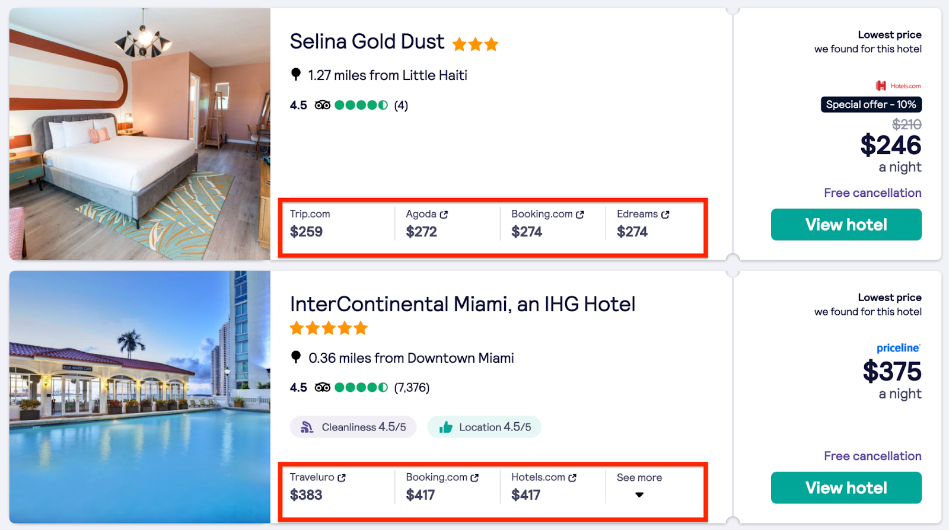Click the Hotels.com logo for Selina
This screenshot has height=530, width=949.
(x=898, y=86)
